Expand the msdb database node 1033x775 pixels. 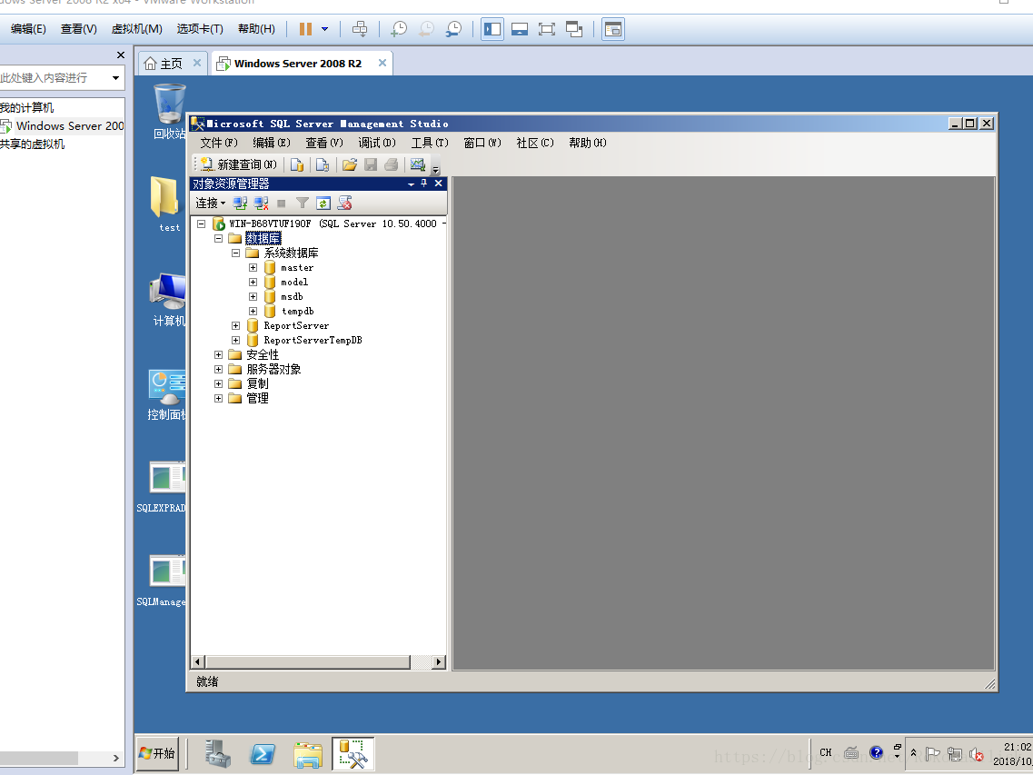pyautogui.click(x=253, y=296)
